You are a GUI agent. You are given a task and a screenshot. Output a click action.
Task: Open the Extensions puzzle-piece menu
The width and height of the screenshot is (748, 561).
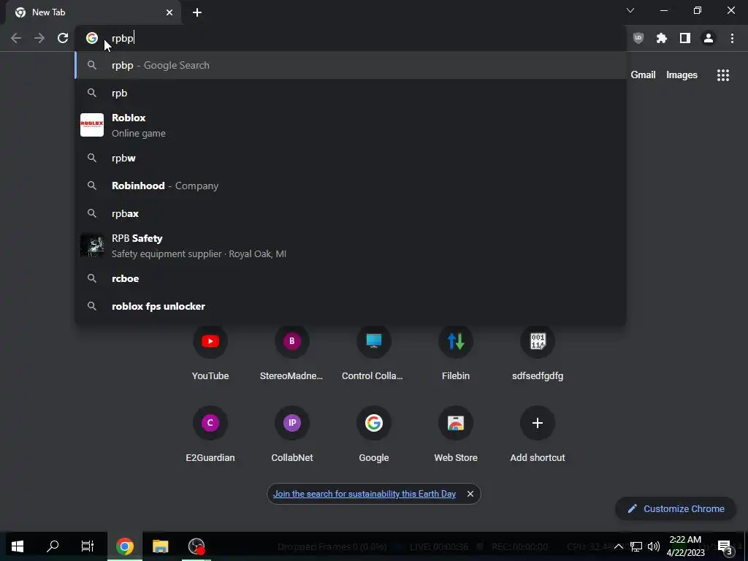pyautogui.click(x=661, y=38)
